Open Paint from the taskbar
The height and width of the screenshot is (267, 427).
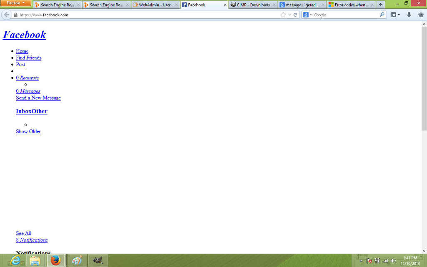tap(77, 260)
